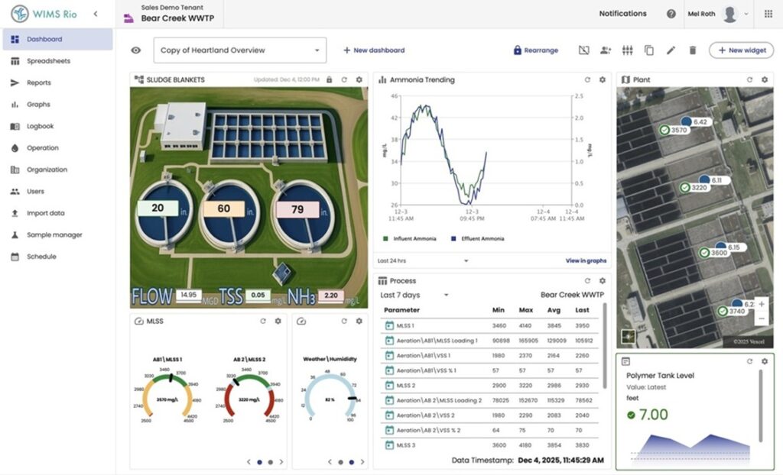
Task: Click the duplicate dashboard copy icon
Action: 648,50
